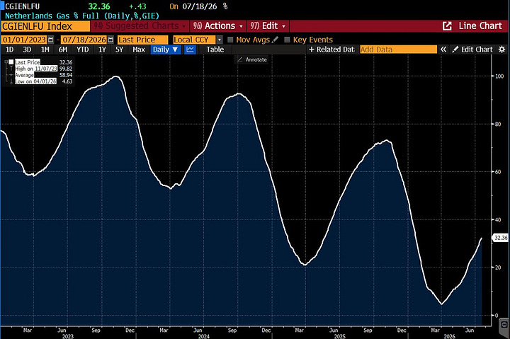Click the Local CCY currency field

click(x=194, y=40)
